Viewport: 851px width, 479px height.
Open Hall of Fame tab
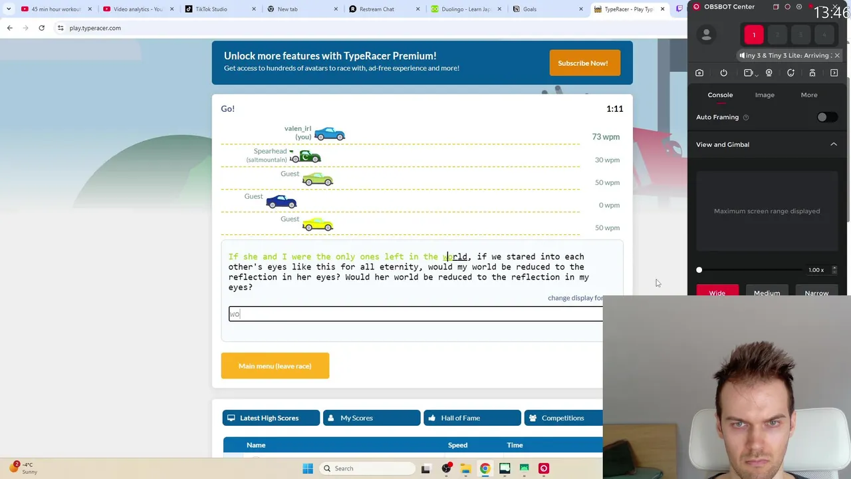[x=472, y=418]
